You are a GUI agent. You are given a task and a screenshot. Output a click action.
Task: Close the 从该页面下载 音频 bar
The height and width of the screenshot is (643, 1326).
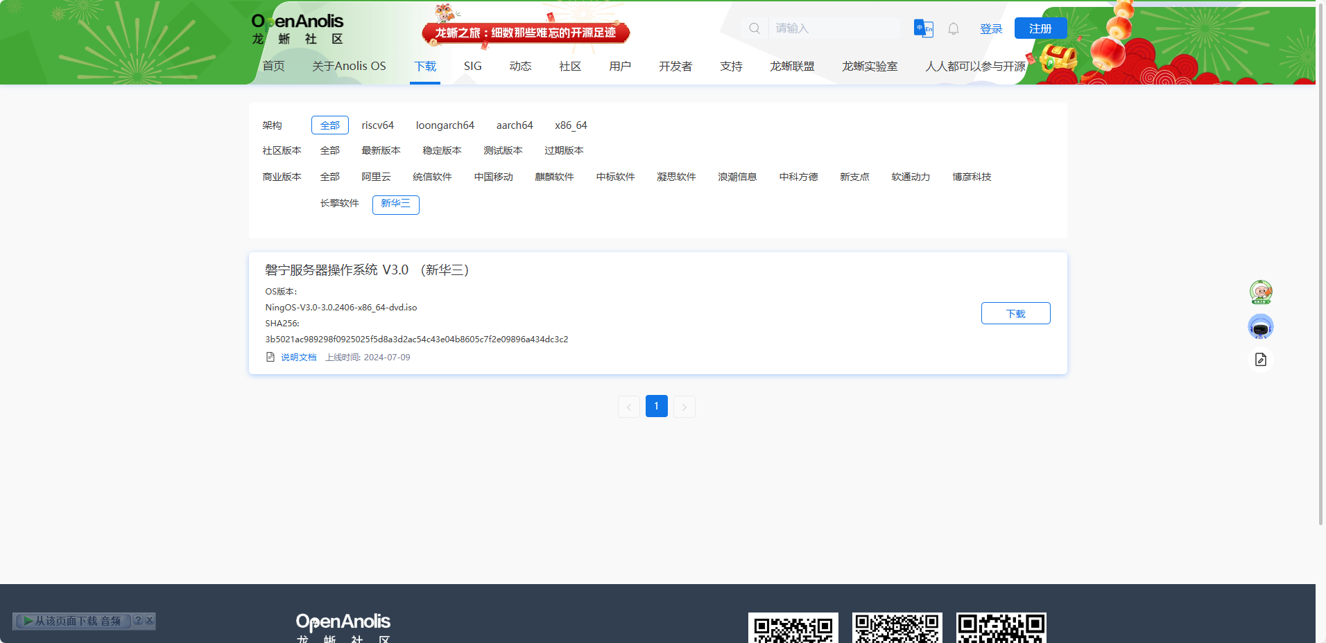[149, 621]
